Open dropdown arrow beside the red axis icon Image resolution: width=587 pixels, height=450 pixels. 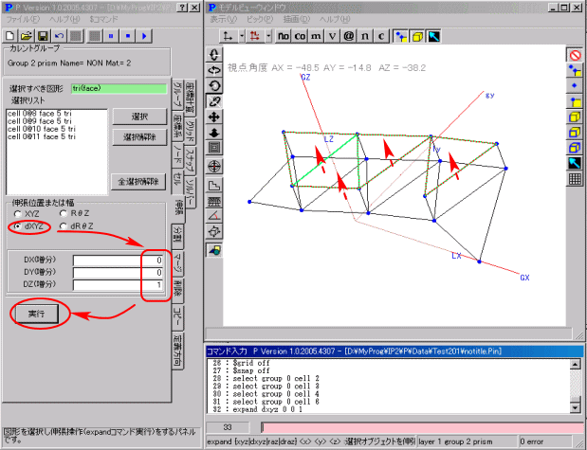point(268,36)
